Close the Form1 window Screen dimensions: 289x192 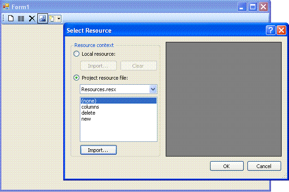pos(264,7)
